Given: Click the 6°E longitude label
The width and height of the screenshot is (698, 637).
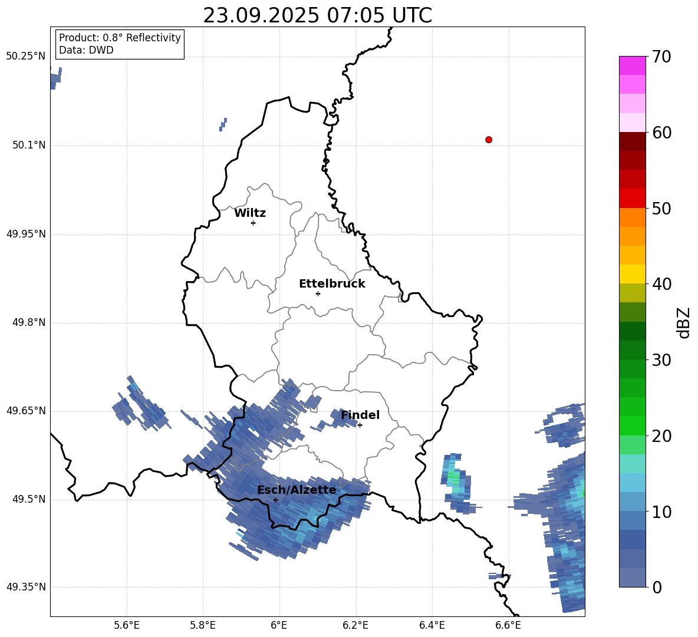Looking at the screenshot, I should pos(279,625).
